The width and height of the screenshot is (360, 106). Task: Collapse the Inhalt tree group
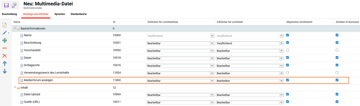coord(15,87)
